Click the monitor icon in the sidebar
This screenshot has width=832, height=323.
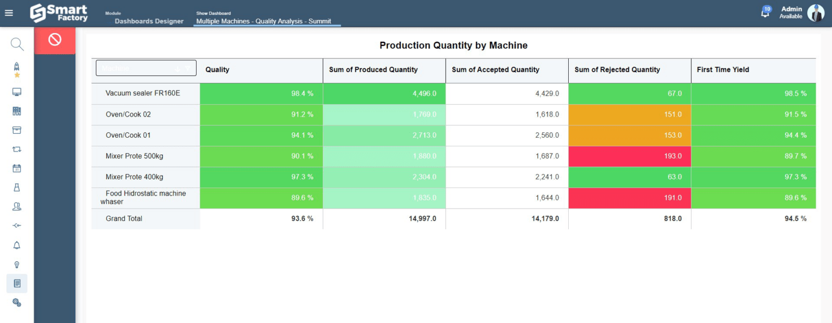point(17,92)
